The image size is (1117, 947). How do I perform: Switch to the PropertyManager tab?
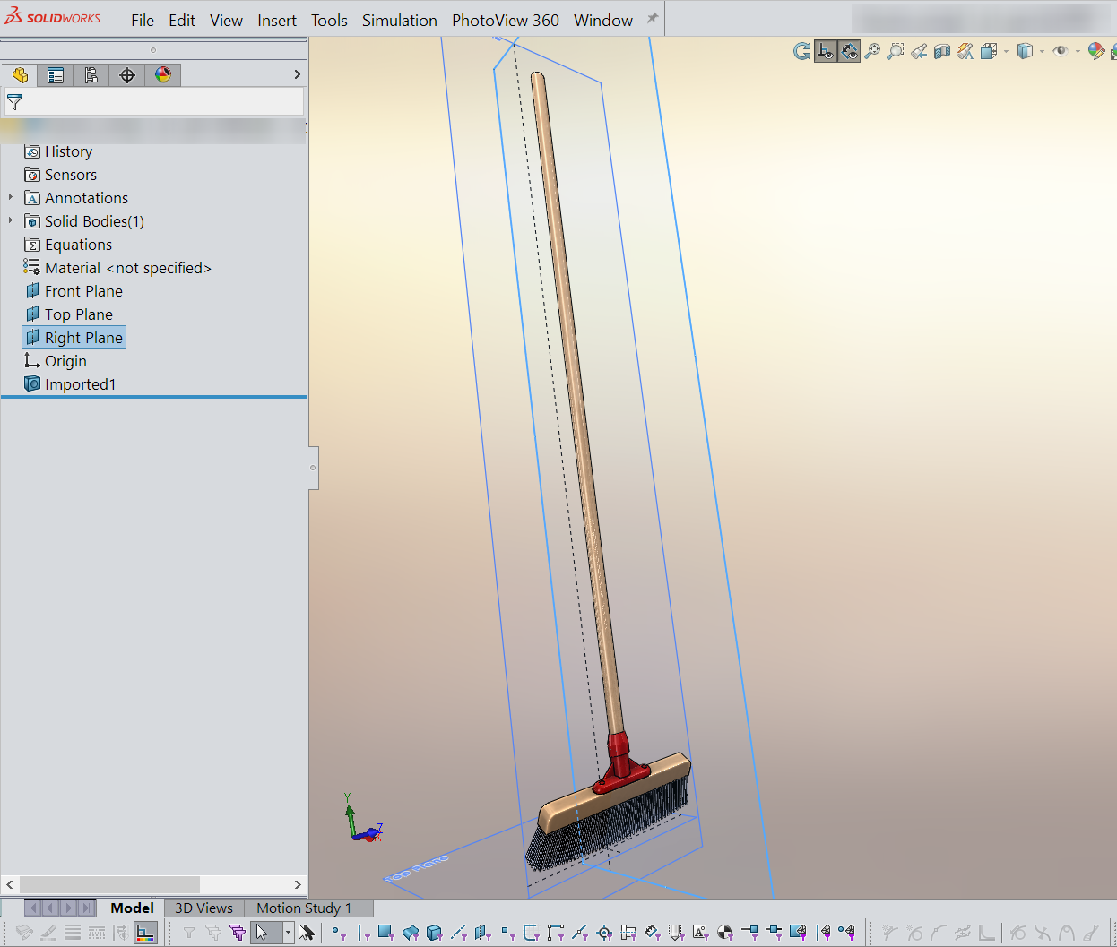coord(56,75)
